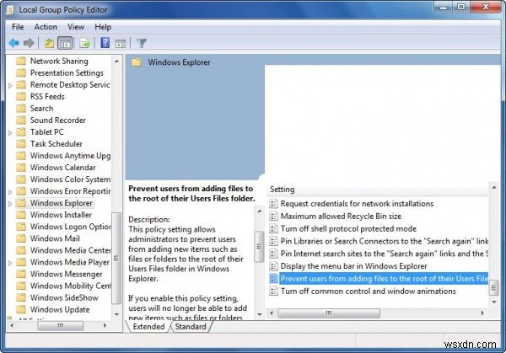The width and height of the screenshot is (506, 353).
Task: Expand the Tablet PC tree node
Action: [x=10, y=133]
